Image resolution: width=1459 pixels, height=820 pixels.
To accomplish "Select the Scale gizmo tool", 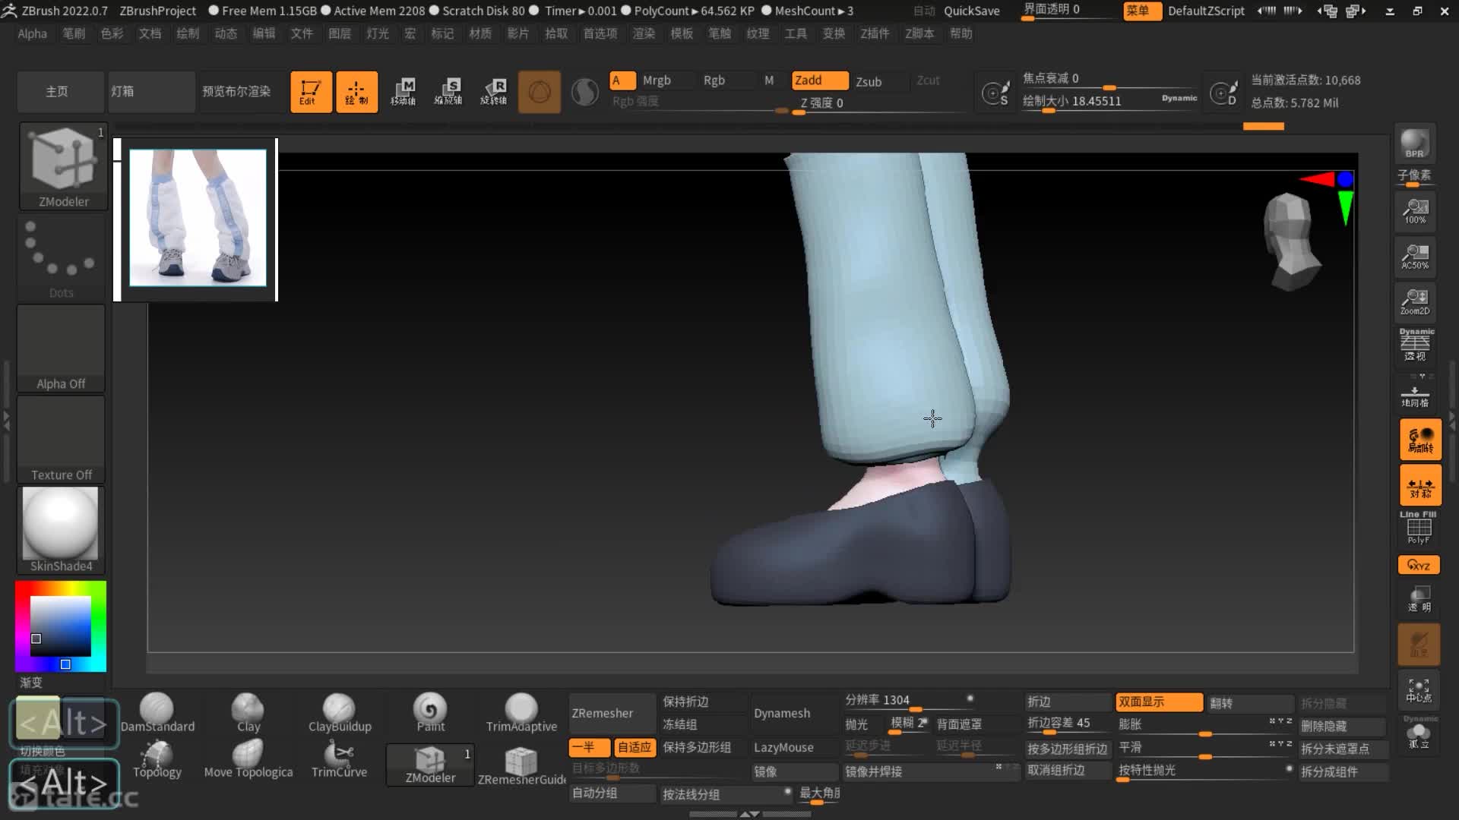I will pos(448,92).
